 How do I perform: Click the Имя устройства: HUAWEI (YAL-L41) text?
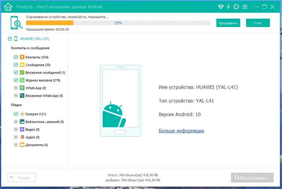[198, 87]
